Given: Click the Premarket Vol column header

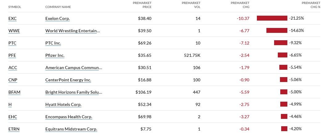Looking at the screenshot, I should (191, 5).
